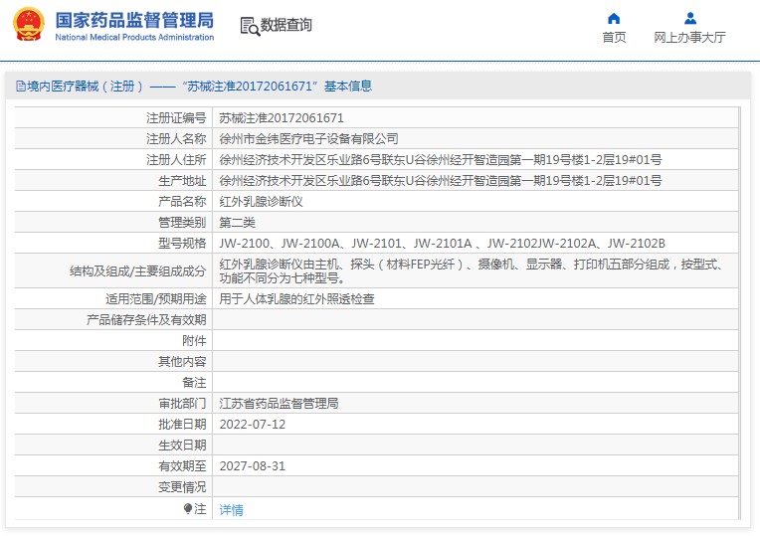Select registration number 苏械注准20172061671 cell
This screenshot has width=760, height=536.
(x=282, y=117)
